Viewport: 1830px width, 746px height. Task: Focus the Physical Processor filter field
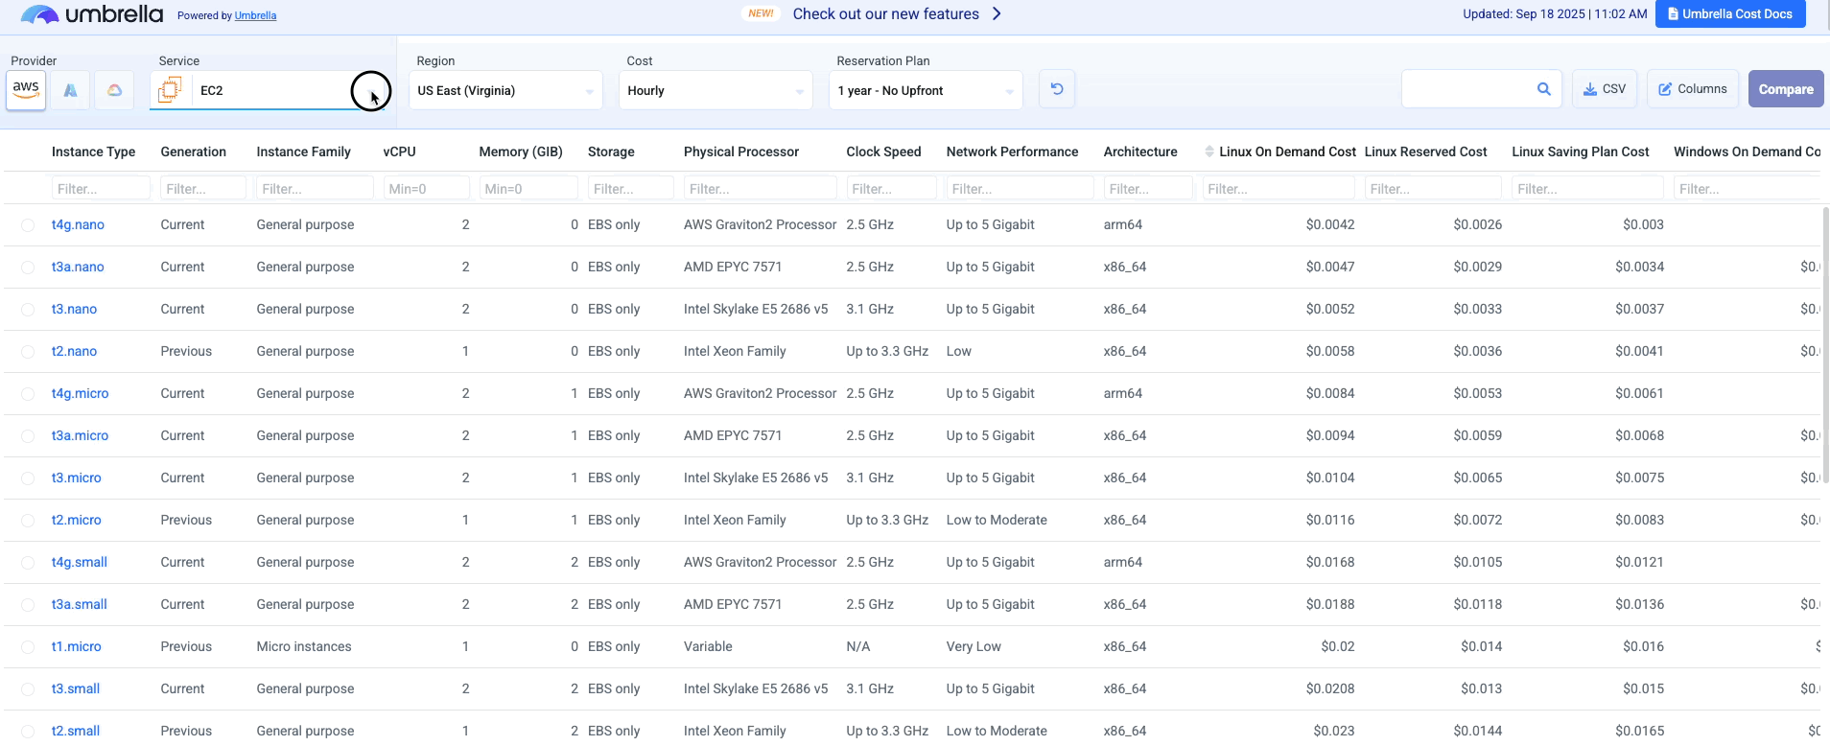tap(761, 189)
